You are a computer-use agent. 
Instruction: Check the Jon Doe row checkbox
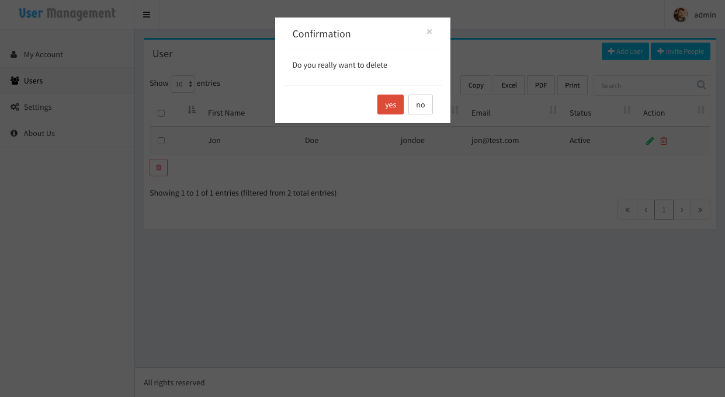(x=161, y=141)
